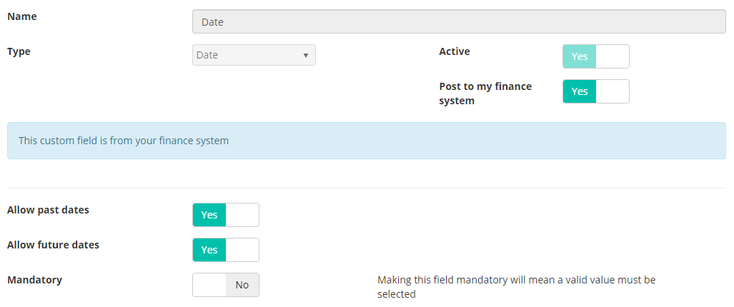Toggle the Active switch

596,56
